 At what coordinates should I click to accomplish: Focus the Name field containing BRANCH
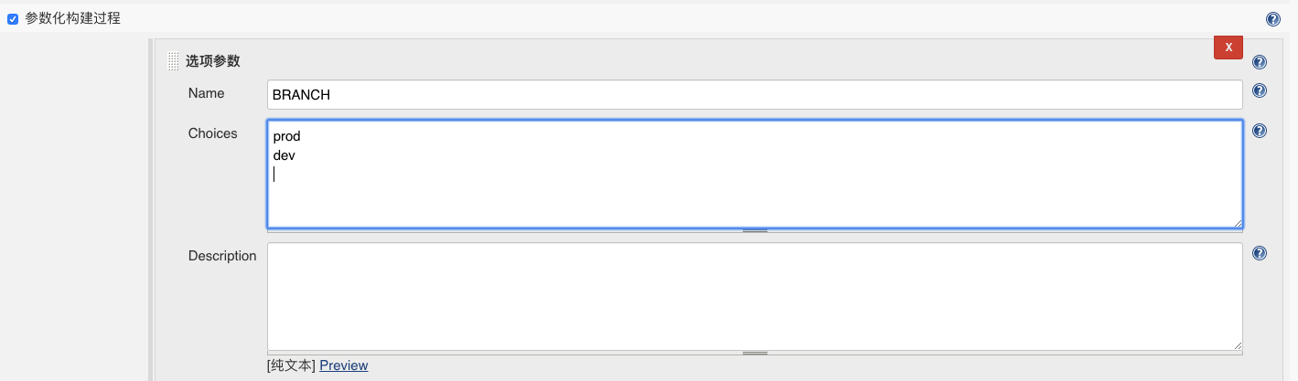point(754,94)
